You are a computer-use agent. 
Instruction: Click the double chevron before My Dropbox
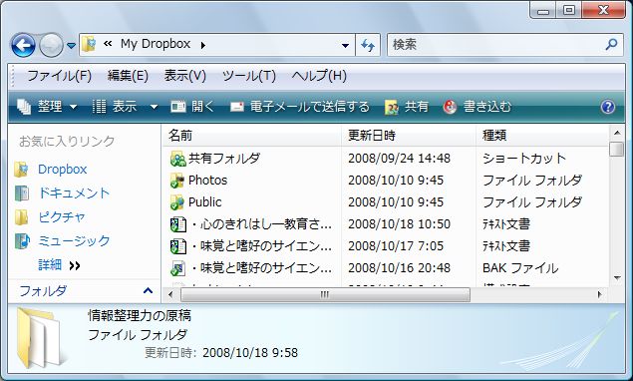click(108, 43)
